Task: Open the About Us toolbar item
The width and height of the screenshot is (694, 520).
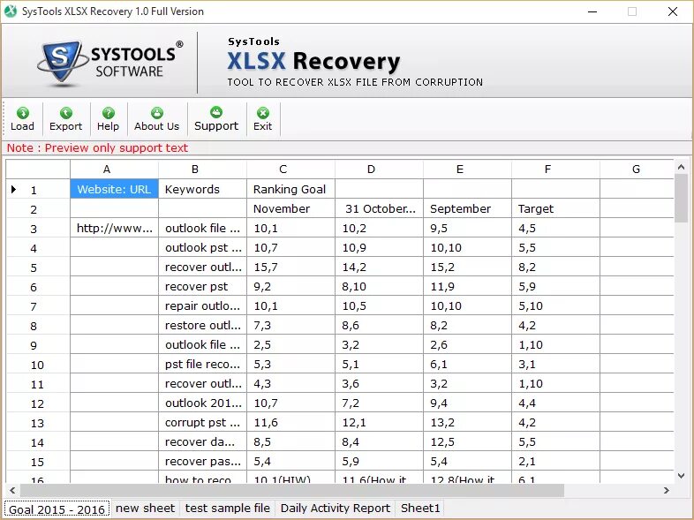Action: pyautogui.click(x=156, y=119)
